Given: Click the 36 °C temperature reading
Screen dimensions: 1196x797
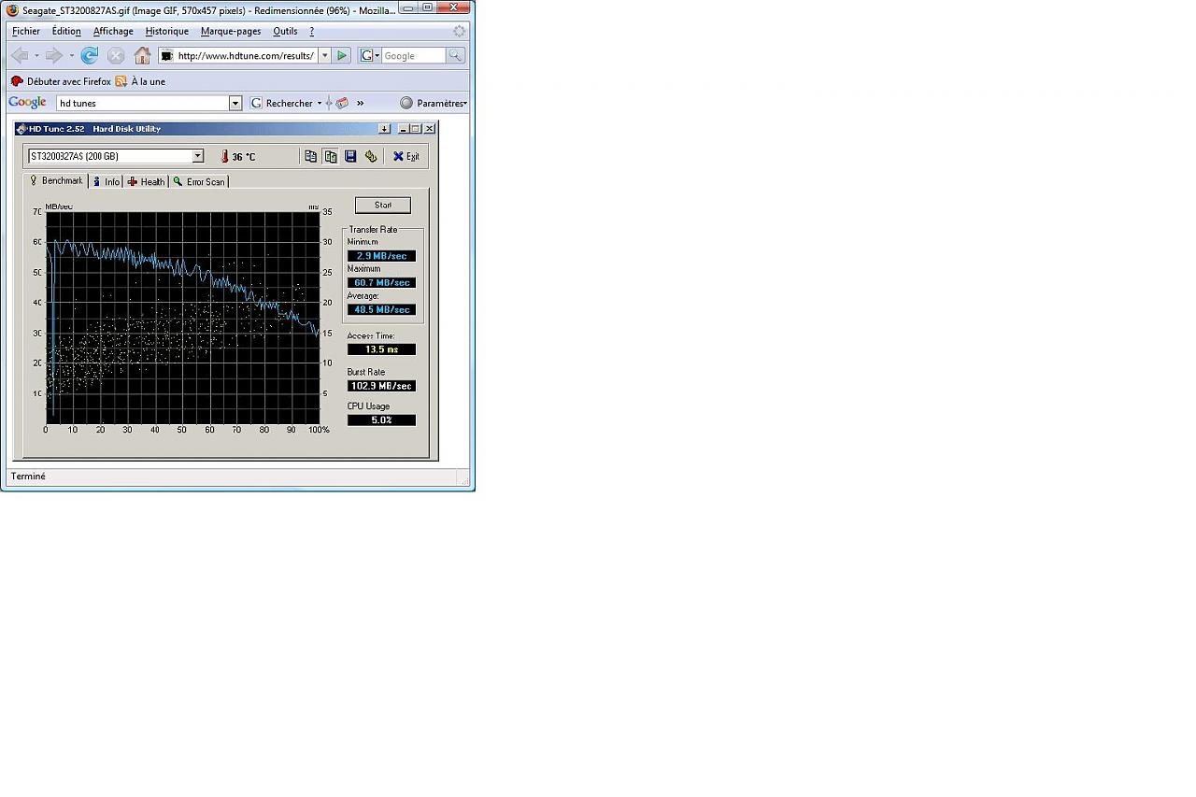Looking at the screenshot, I should (244, 157).
